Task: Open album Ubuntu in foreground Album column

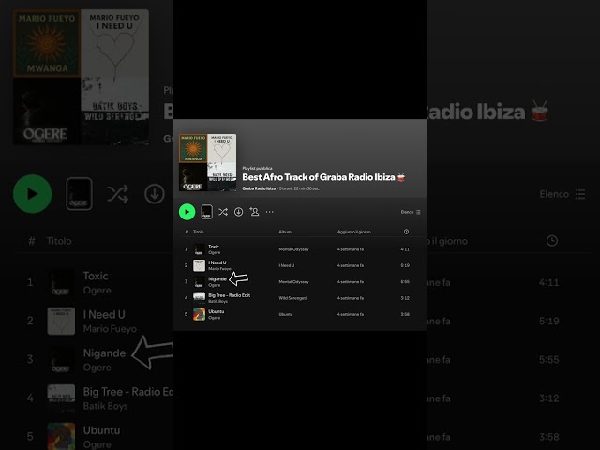Action: (x=285, y=315)
